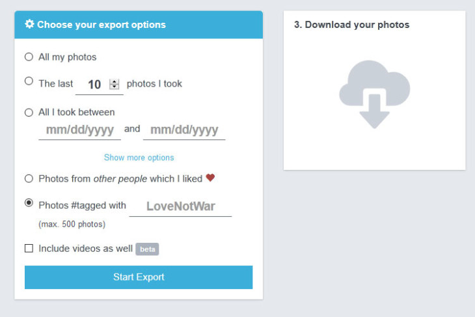Click the cloud download icon

[x=374, y=94]
